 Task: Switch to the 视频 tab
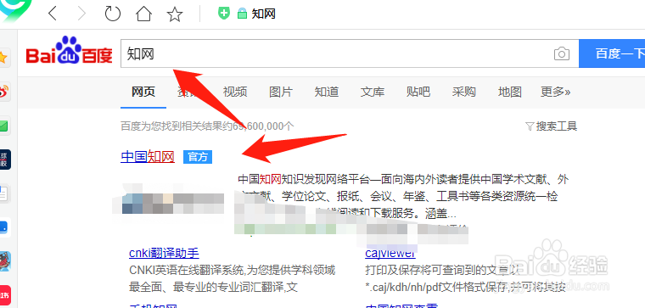235,92
